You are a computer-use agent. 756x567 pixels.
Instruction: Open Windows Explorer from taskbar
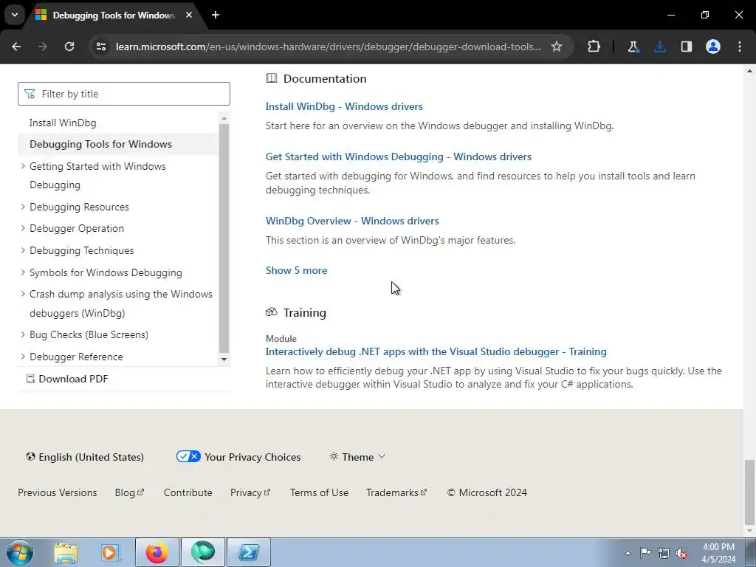[66, 552]
